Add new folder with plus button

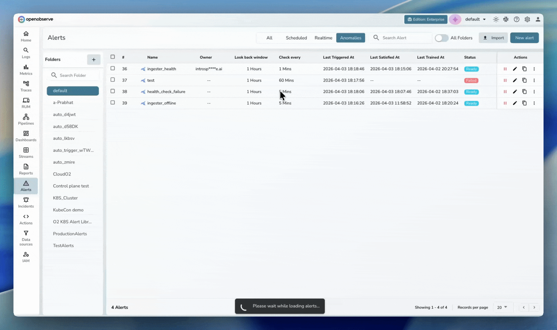(x=94, y=60)
